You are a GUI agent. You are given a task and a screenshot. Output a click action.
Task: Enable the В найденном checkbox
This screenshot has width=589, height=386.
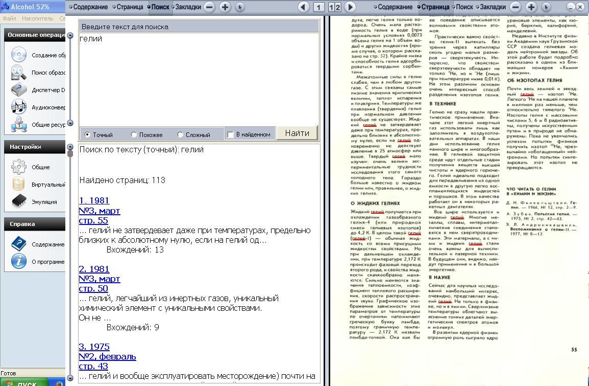[230, 135]
